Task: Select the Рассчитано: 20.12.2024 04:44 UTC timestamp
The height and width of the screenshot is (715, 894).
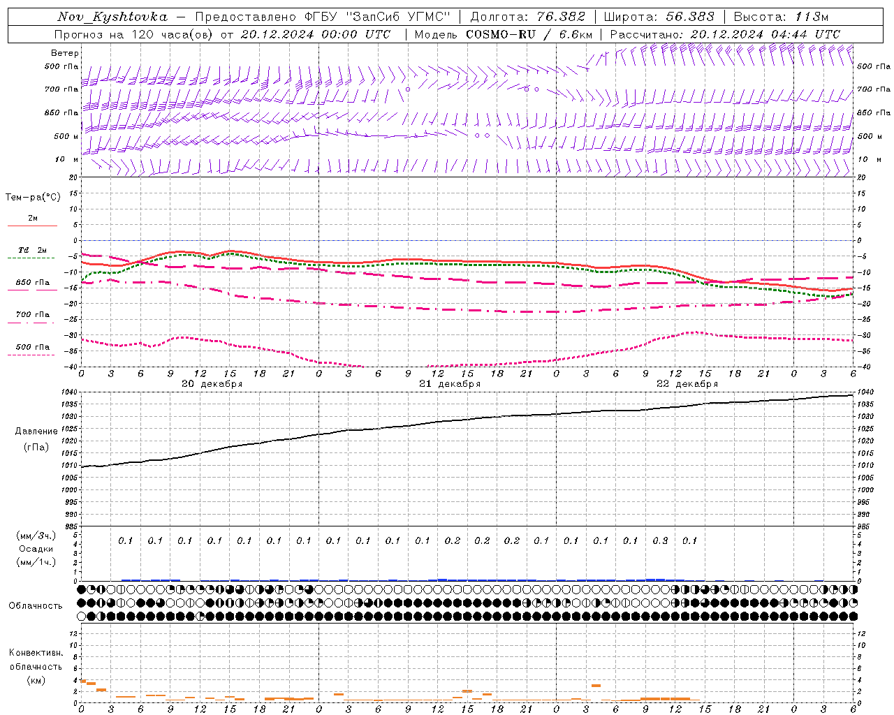Action: 725,34
